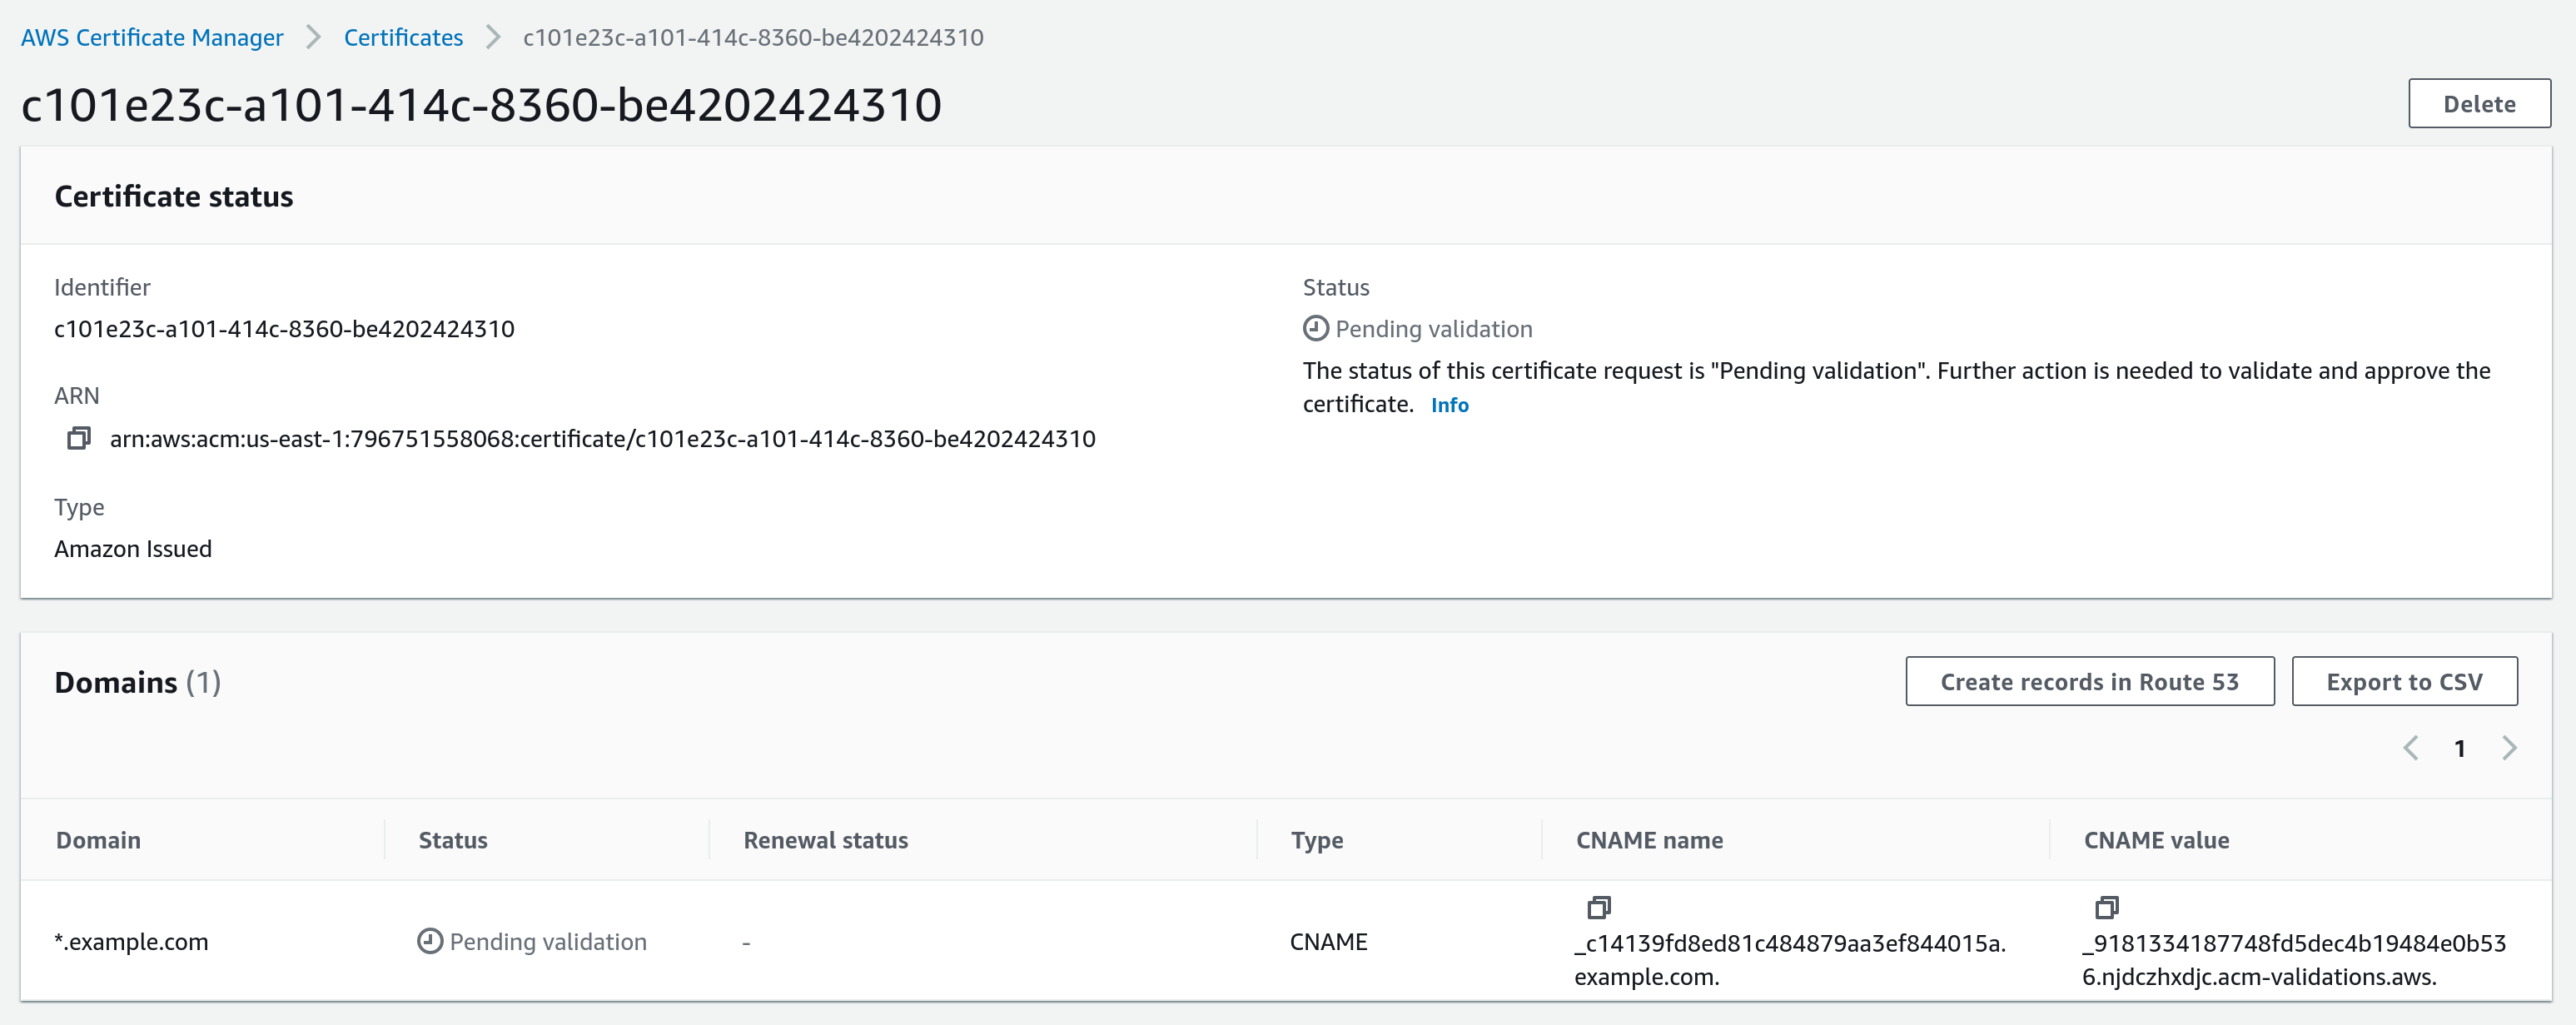2576x1025 pixels.
Task: Click the breadcrumb separator chevron after Certificates
Action: coord(492,37)
